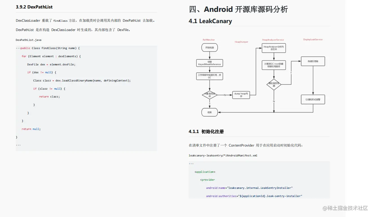Click the "dump heap内存" flowchart box
The height and width of the screenshot is (217, 374).
241,95
